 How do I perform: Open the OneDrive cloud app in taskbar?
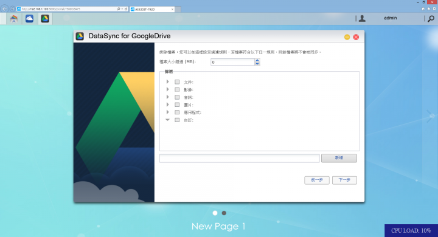click(29, 19)
